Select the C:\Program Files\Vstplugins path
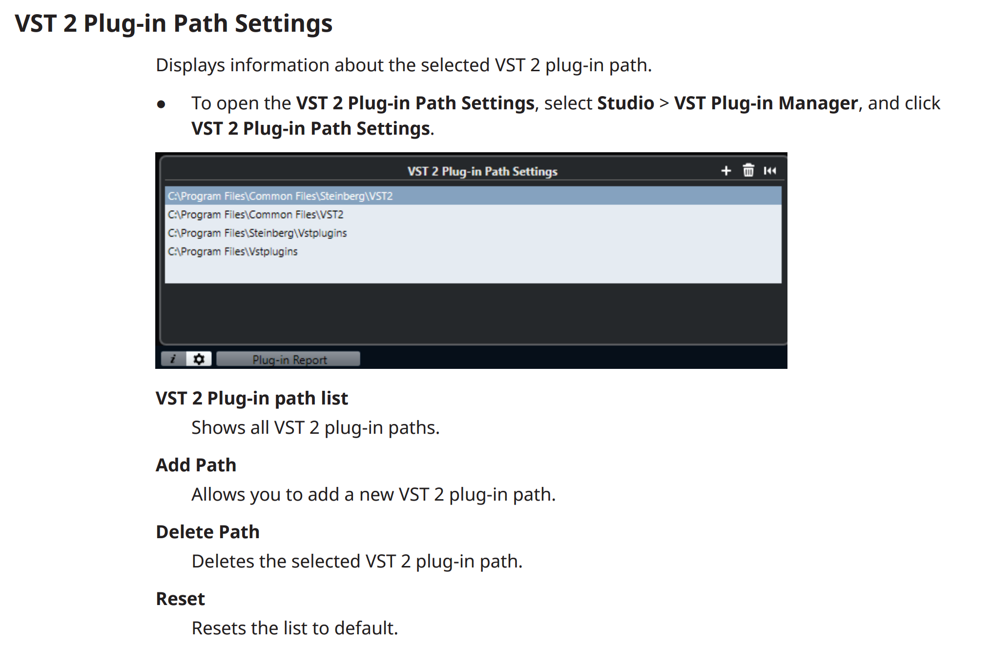This screenshot has width=993, height=647. (x=473, y=251)
